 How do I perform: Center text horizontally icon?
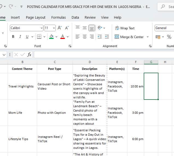85,36
